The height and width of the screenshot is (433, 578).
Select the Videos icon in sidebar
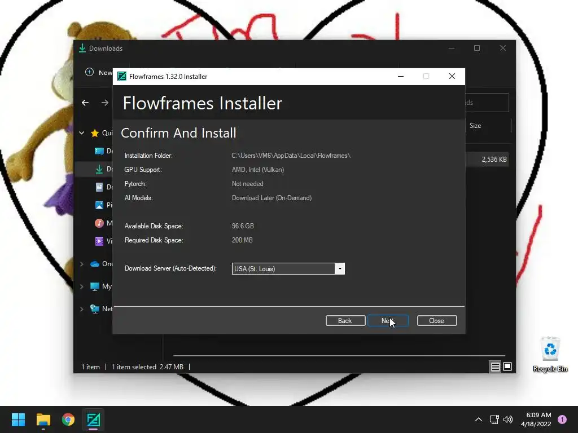pos(99,241)
